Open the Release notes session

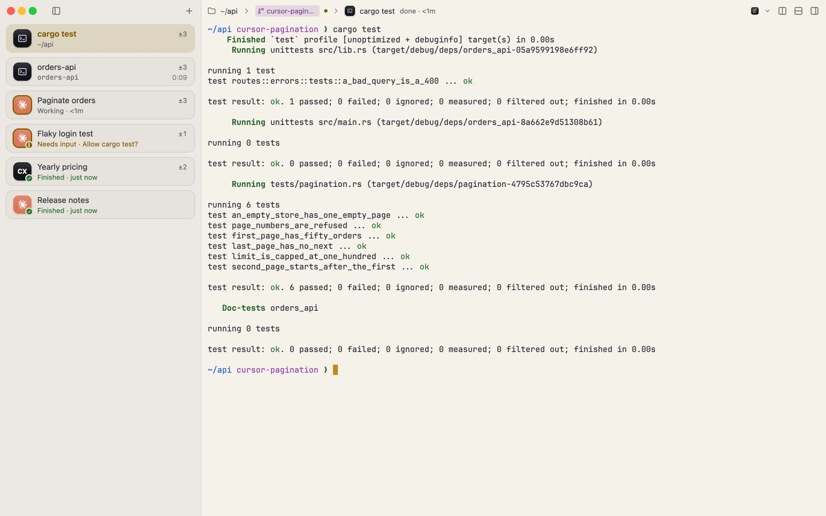point(100,205)
